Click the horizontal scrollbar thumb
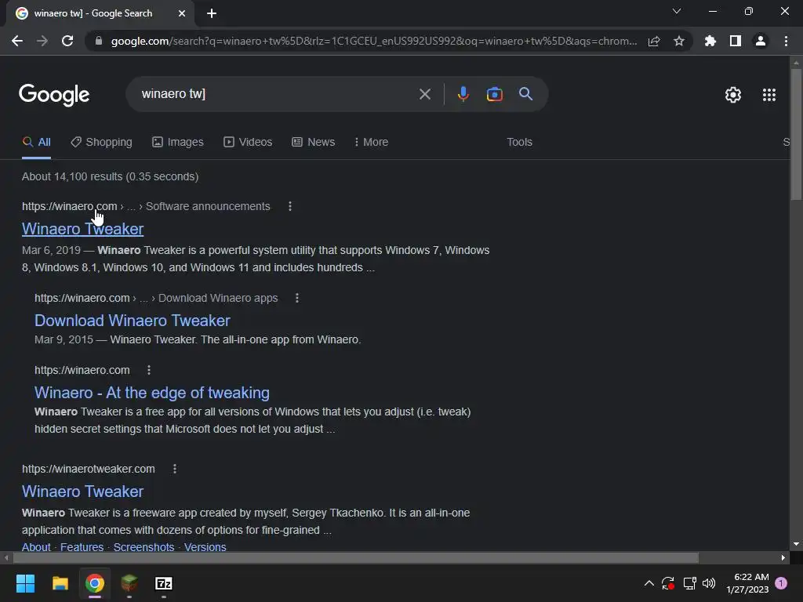The height and width of the screenshot is (602, 803). [356, 557]
